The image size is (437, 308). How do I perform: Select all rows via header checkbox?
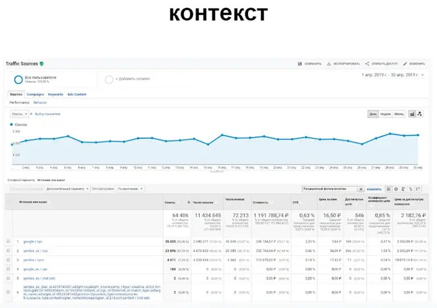click(9, 201)
